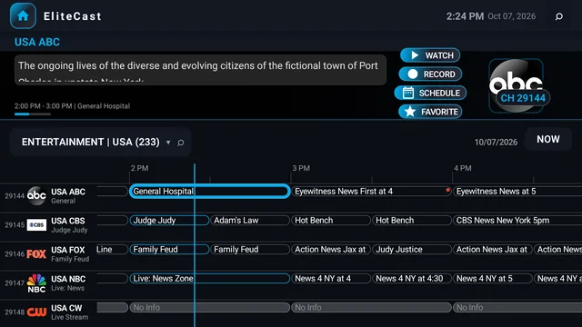
Task: Click the CW logo in channel list
Action: point(36,312)
